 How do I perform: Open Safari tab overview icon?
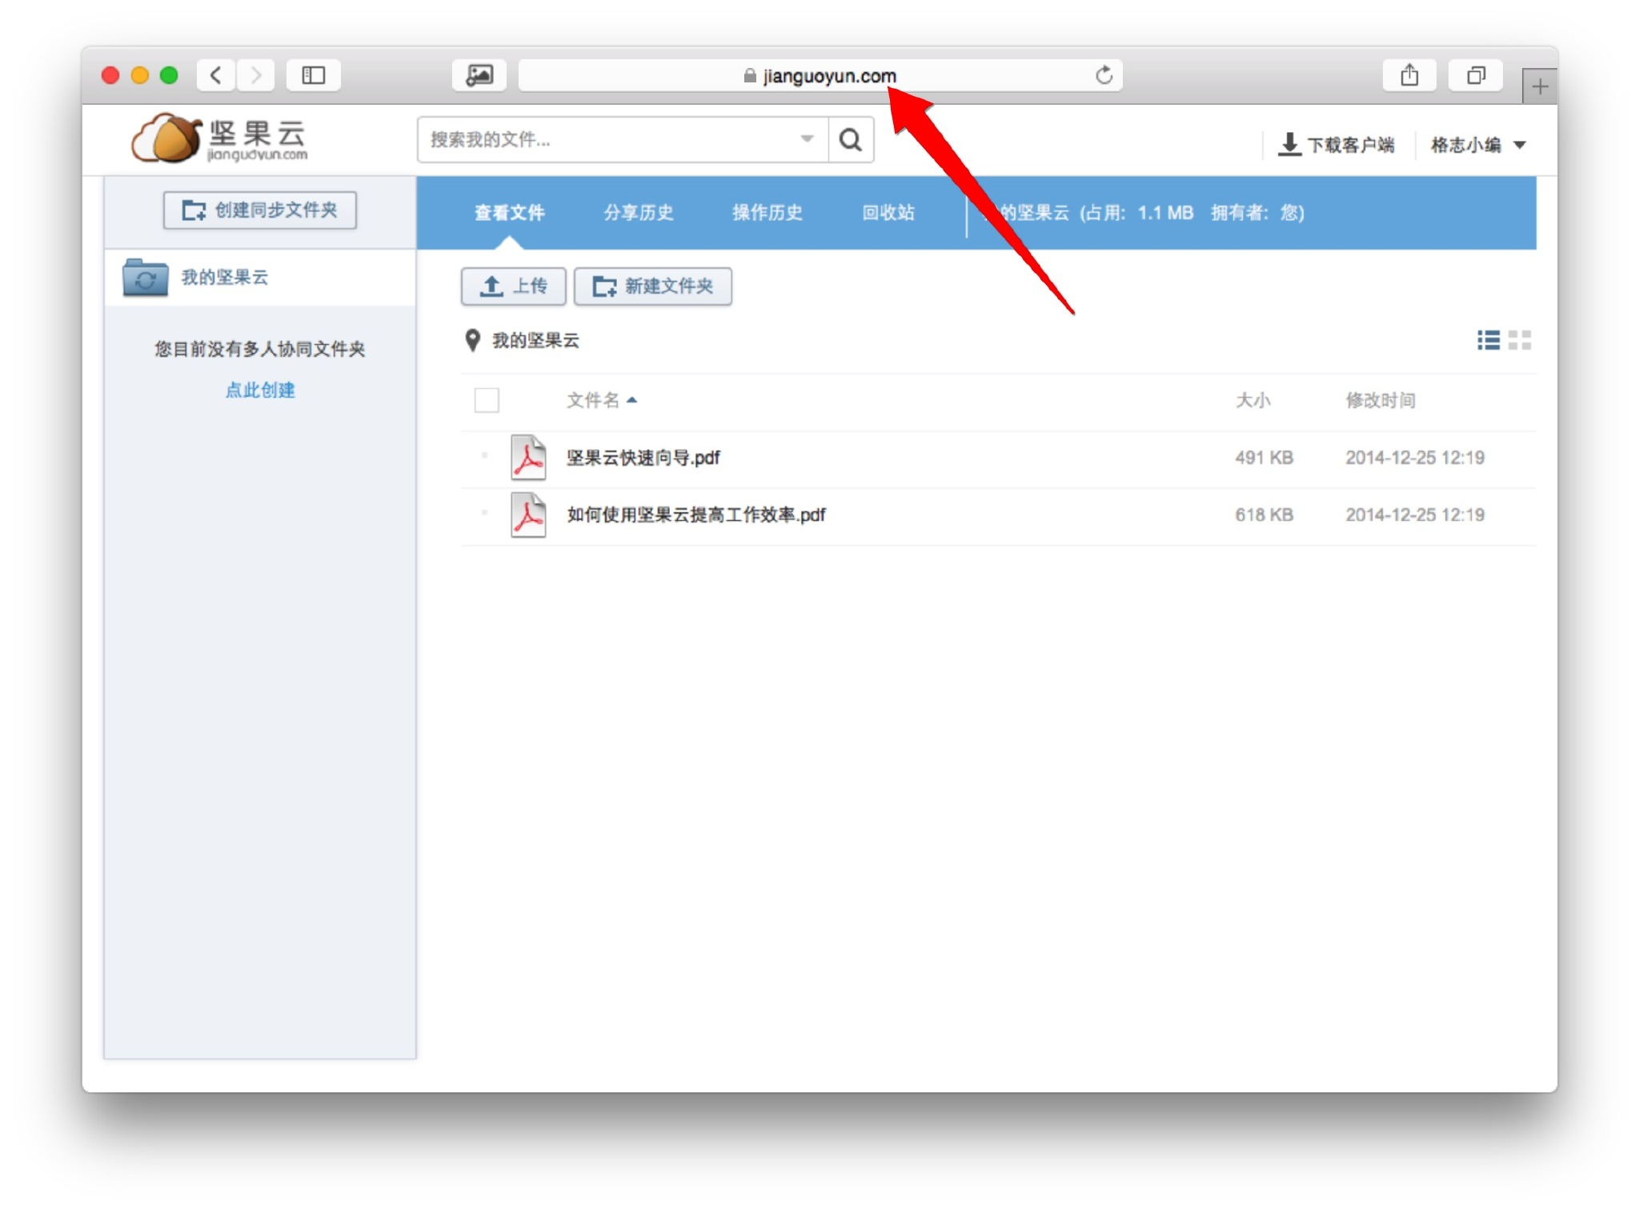click(x=1475, y=75)
